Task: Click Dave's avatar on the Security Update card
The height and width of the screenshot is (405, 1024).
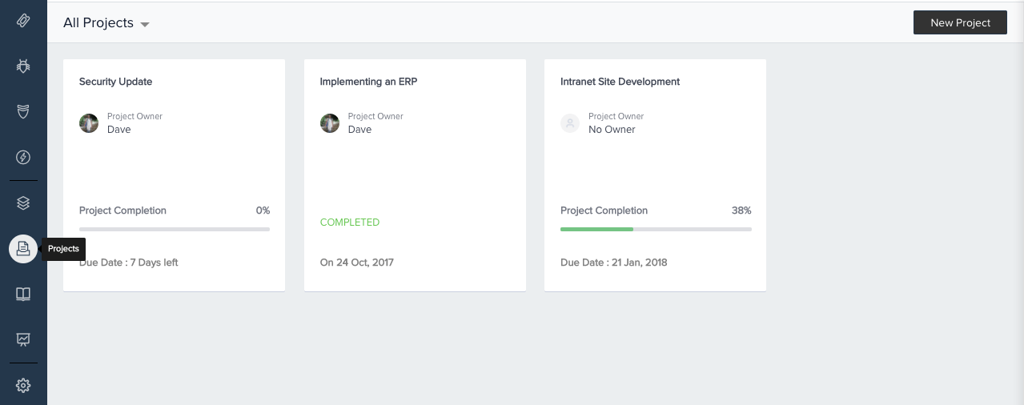Action: (x=89, y=123)
